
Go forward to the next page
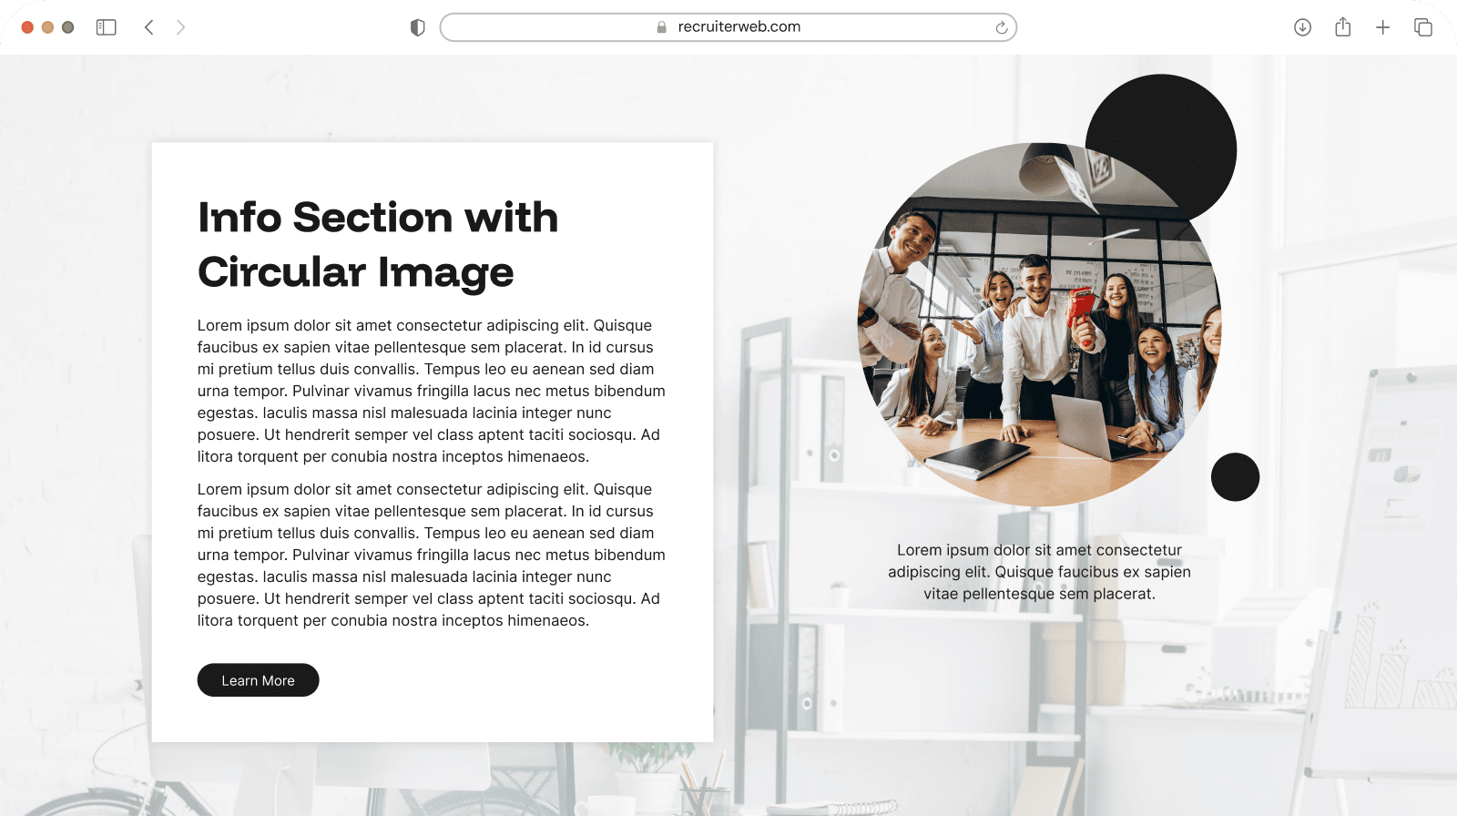click(x=180, y=27)
